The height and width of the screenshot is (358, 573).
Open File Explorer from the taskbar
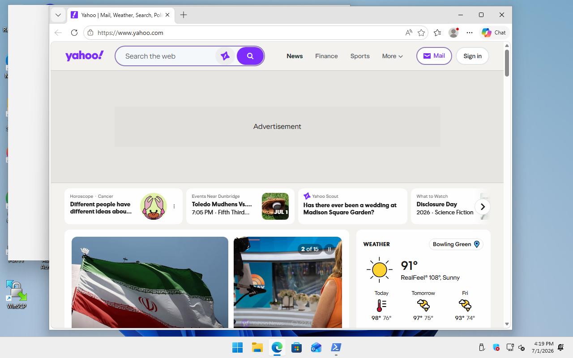click(257, 347)
